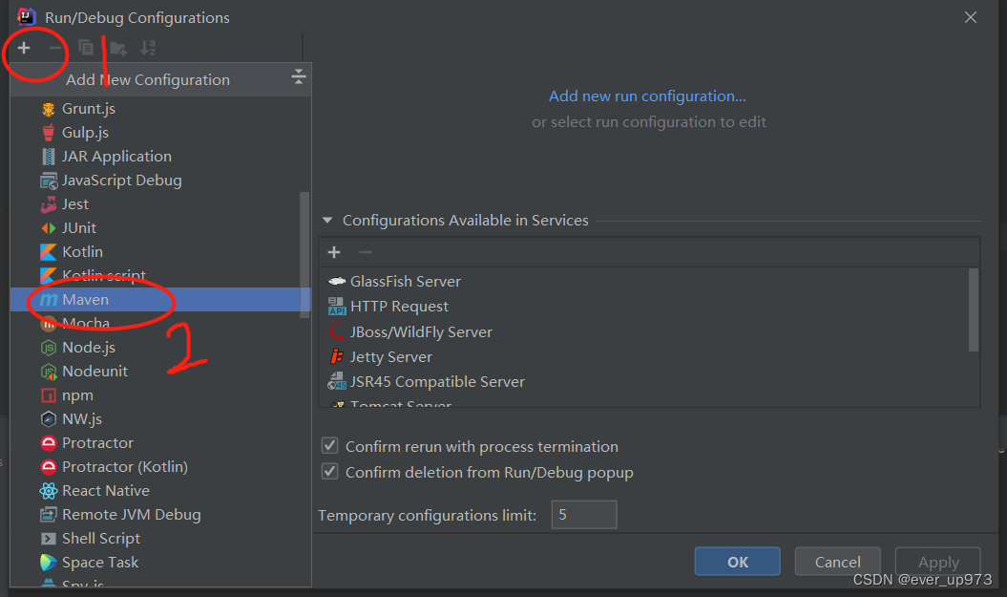The width and height of the screenshot is (1007, 597).
Task: Select the React Native configuration type
Action: (x=160, y=490)
